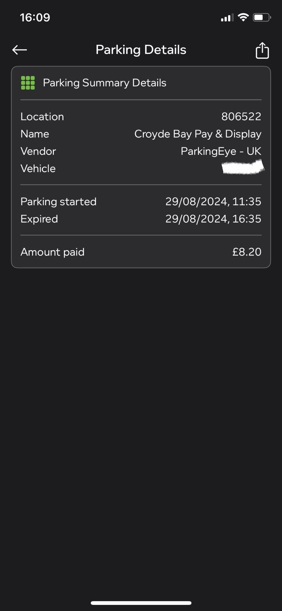Tap the cellular signal bars

point(227,18)
